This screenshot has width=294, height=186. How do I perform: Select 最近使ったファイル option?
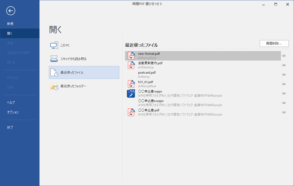pyautogui.click(x=84, y=72)
